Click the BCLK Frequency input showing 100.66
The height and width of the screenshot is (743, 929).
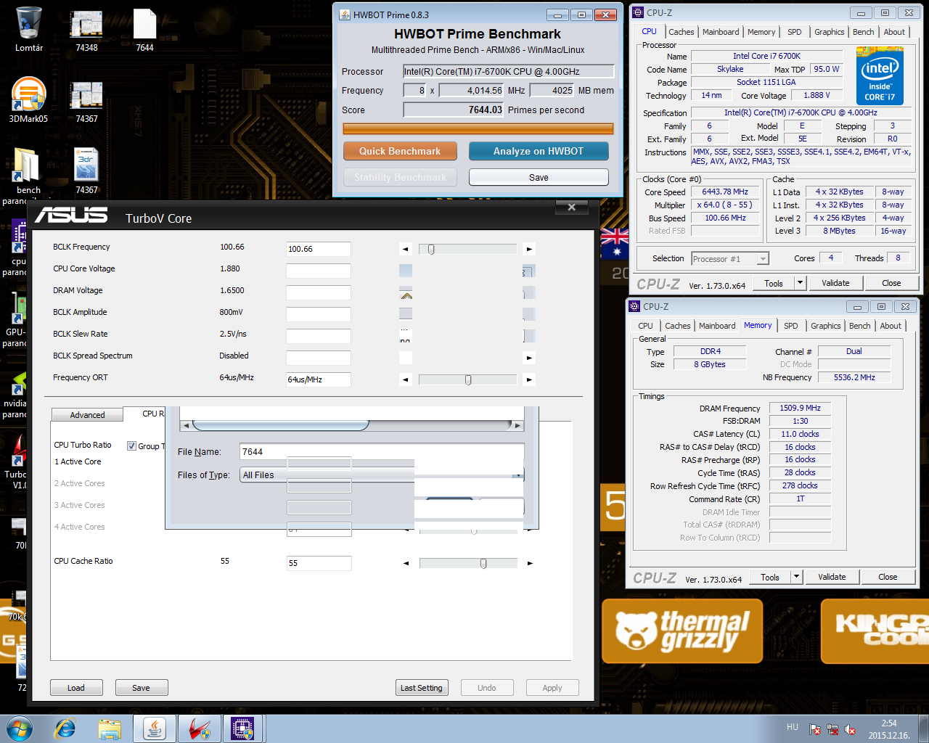(319, 249)
